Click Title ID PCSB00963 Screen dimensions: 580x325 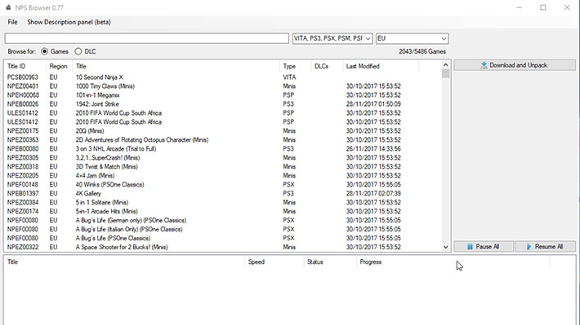(x=23, y=77)
